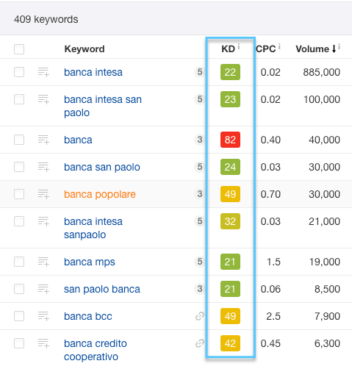Viewport: 352px width, 369px height.
Task: Click info icon next to CPC header
Action: coord(279,46)
